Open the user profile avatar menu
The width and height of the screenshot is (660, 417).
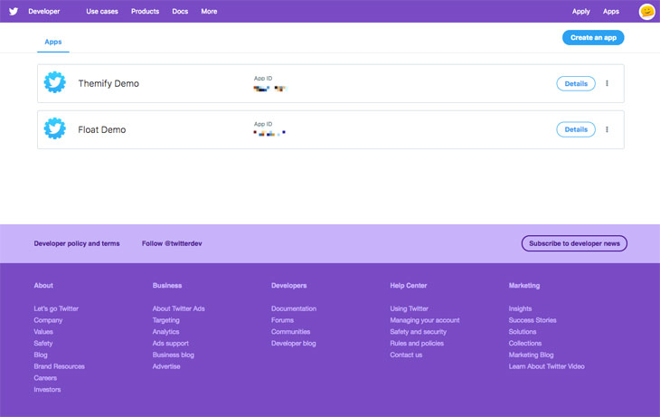(647, 12)
